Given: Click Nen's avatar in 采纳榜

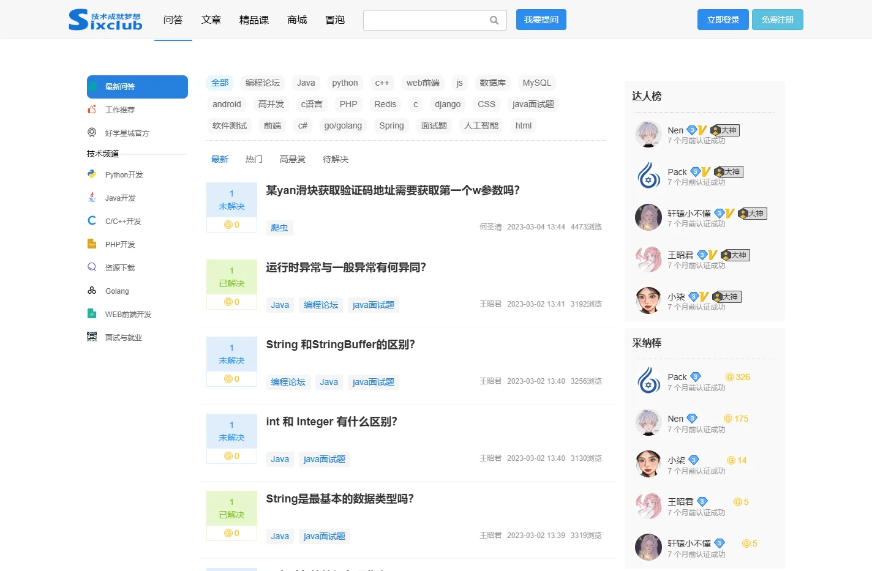Looking at the screenshot, I should tap(648, 422).
